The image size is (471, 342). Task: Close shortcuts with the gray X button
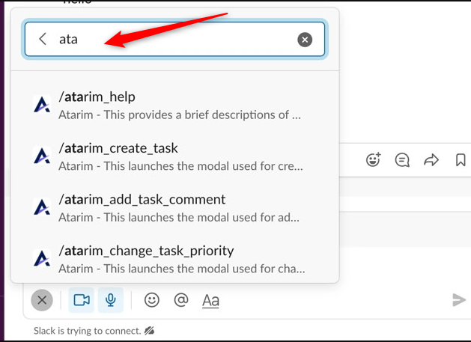pyautogui.click(x=42, y=300)
